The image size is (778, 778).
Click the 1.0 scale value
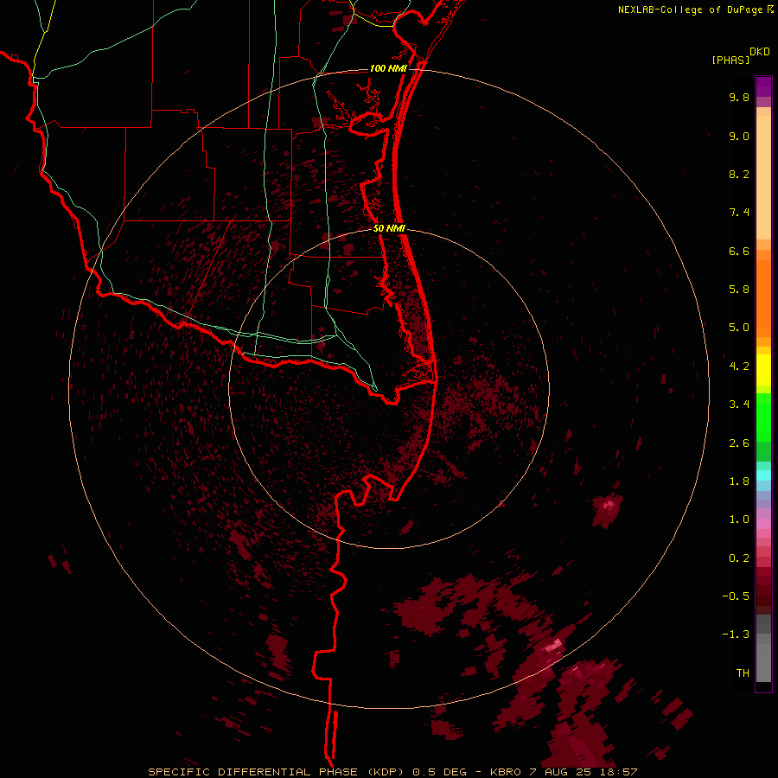[x=739, y=520]
